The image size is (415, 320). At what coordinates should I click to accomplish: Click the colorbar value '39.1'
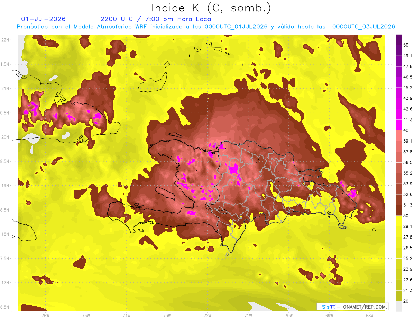click(x=407, y=141)
